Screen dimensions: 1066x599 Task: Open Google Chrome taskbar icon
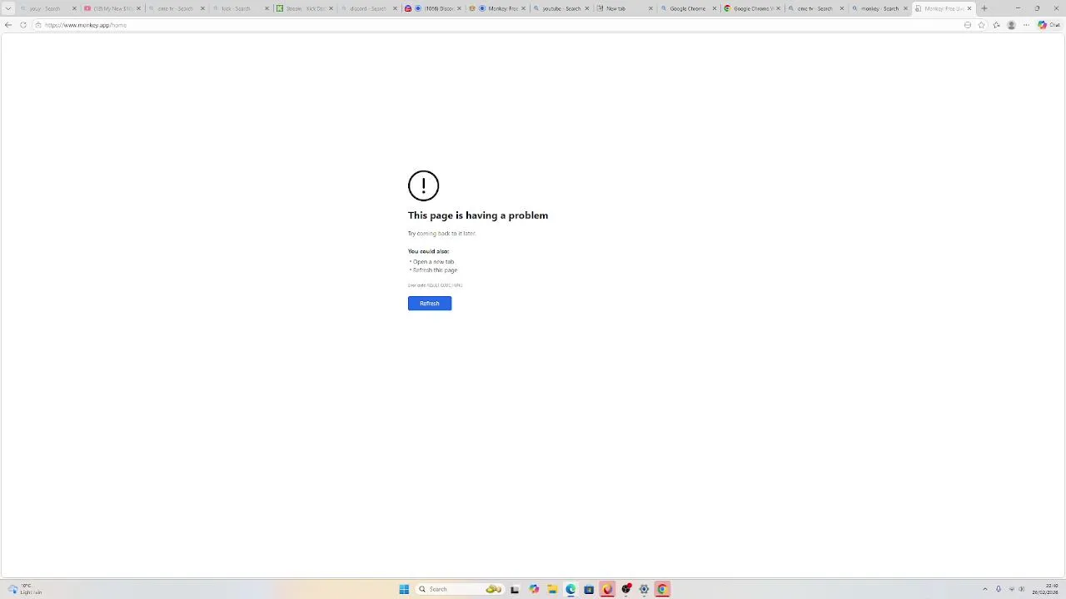click(x=662, y=589)
